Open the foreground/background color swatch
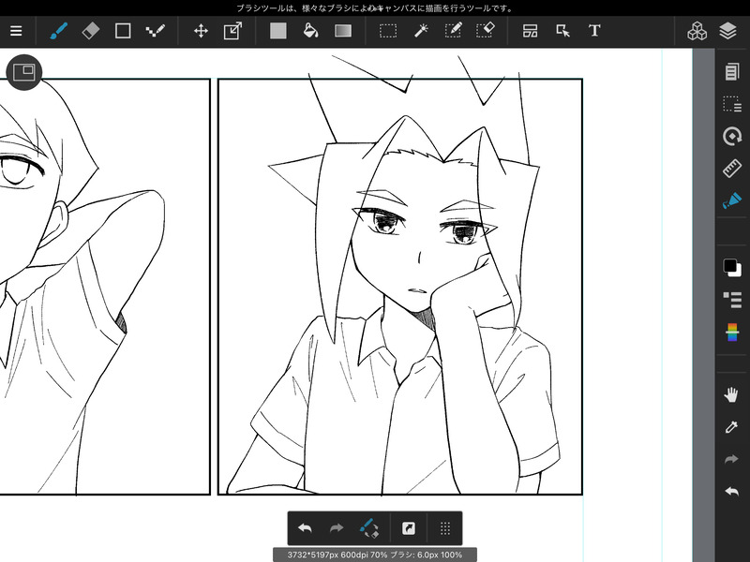750x562 pixels. pyautogui.click(x=732, y=267)
